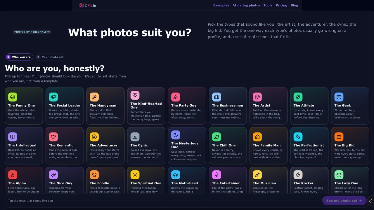Click the compass icon on The Adventurer
This screenshot has height=210, width=374.
(94, 137)
